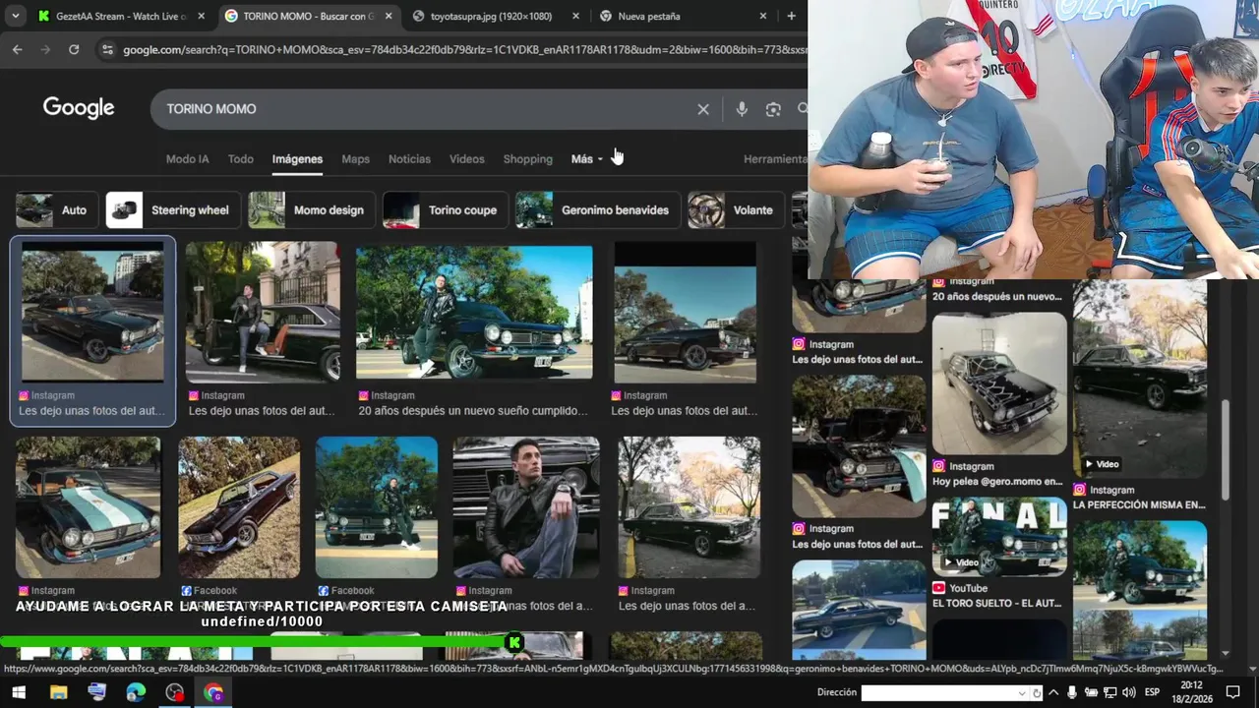Select the Todo results tab

[x=241, y=159]
